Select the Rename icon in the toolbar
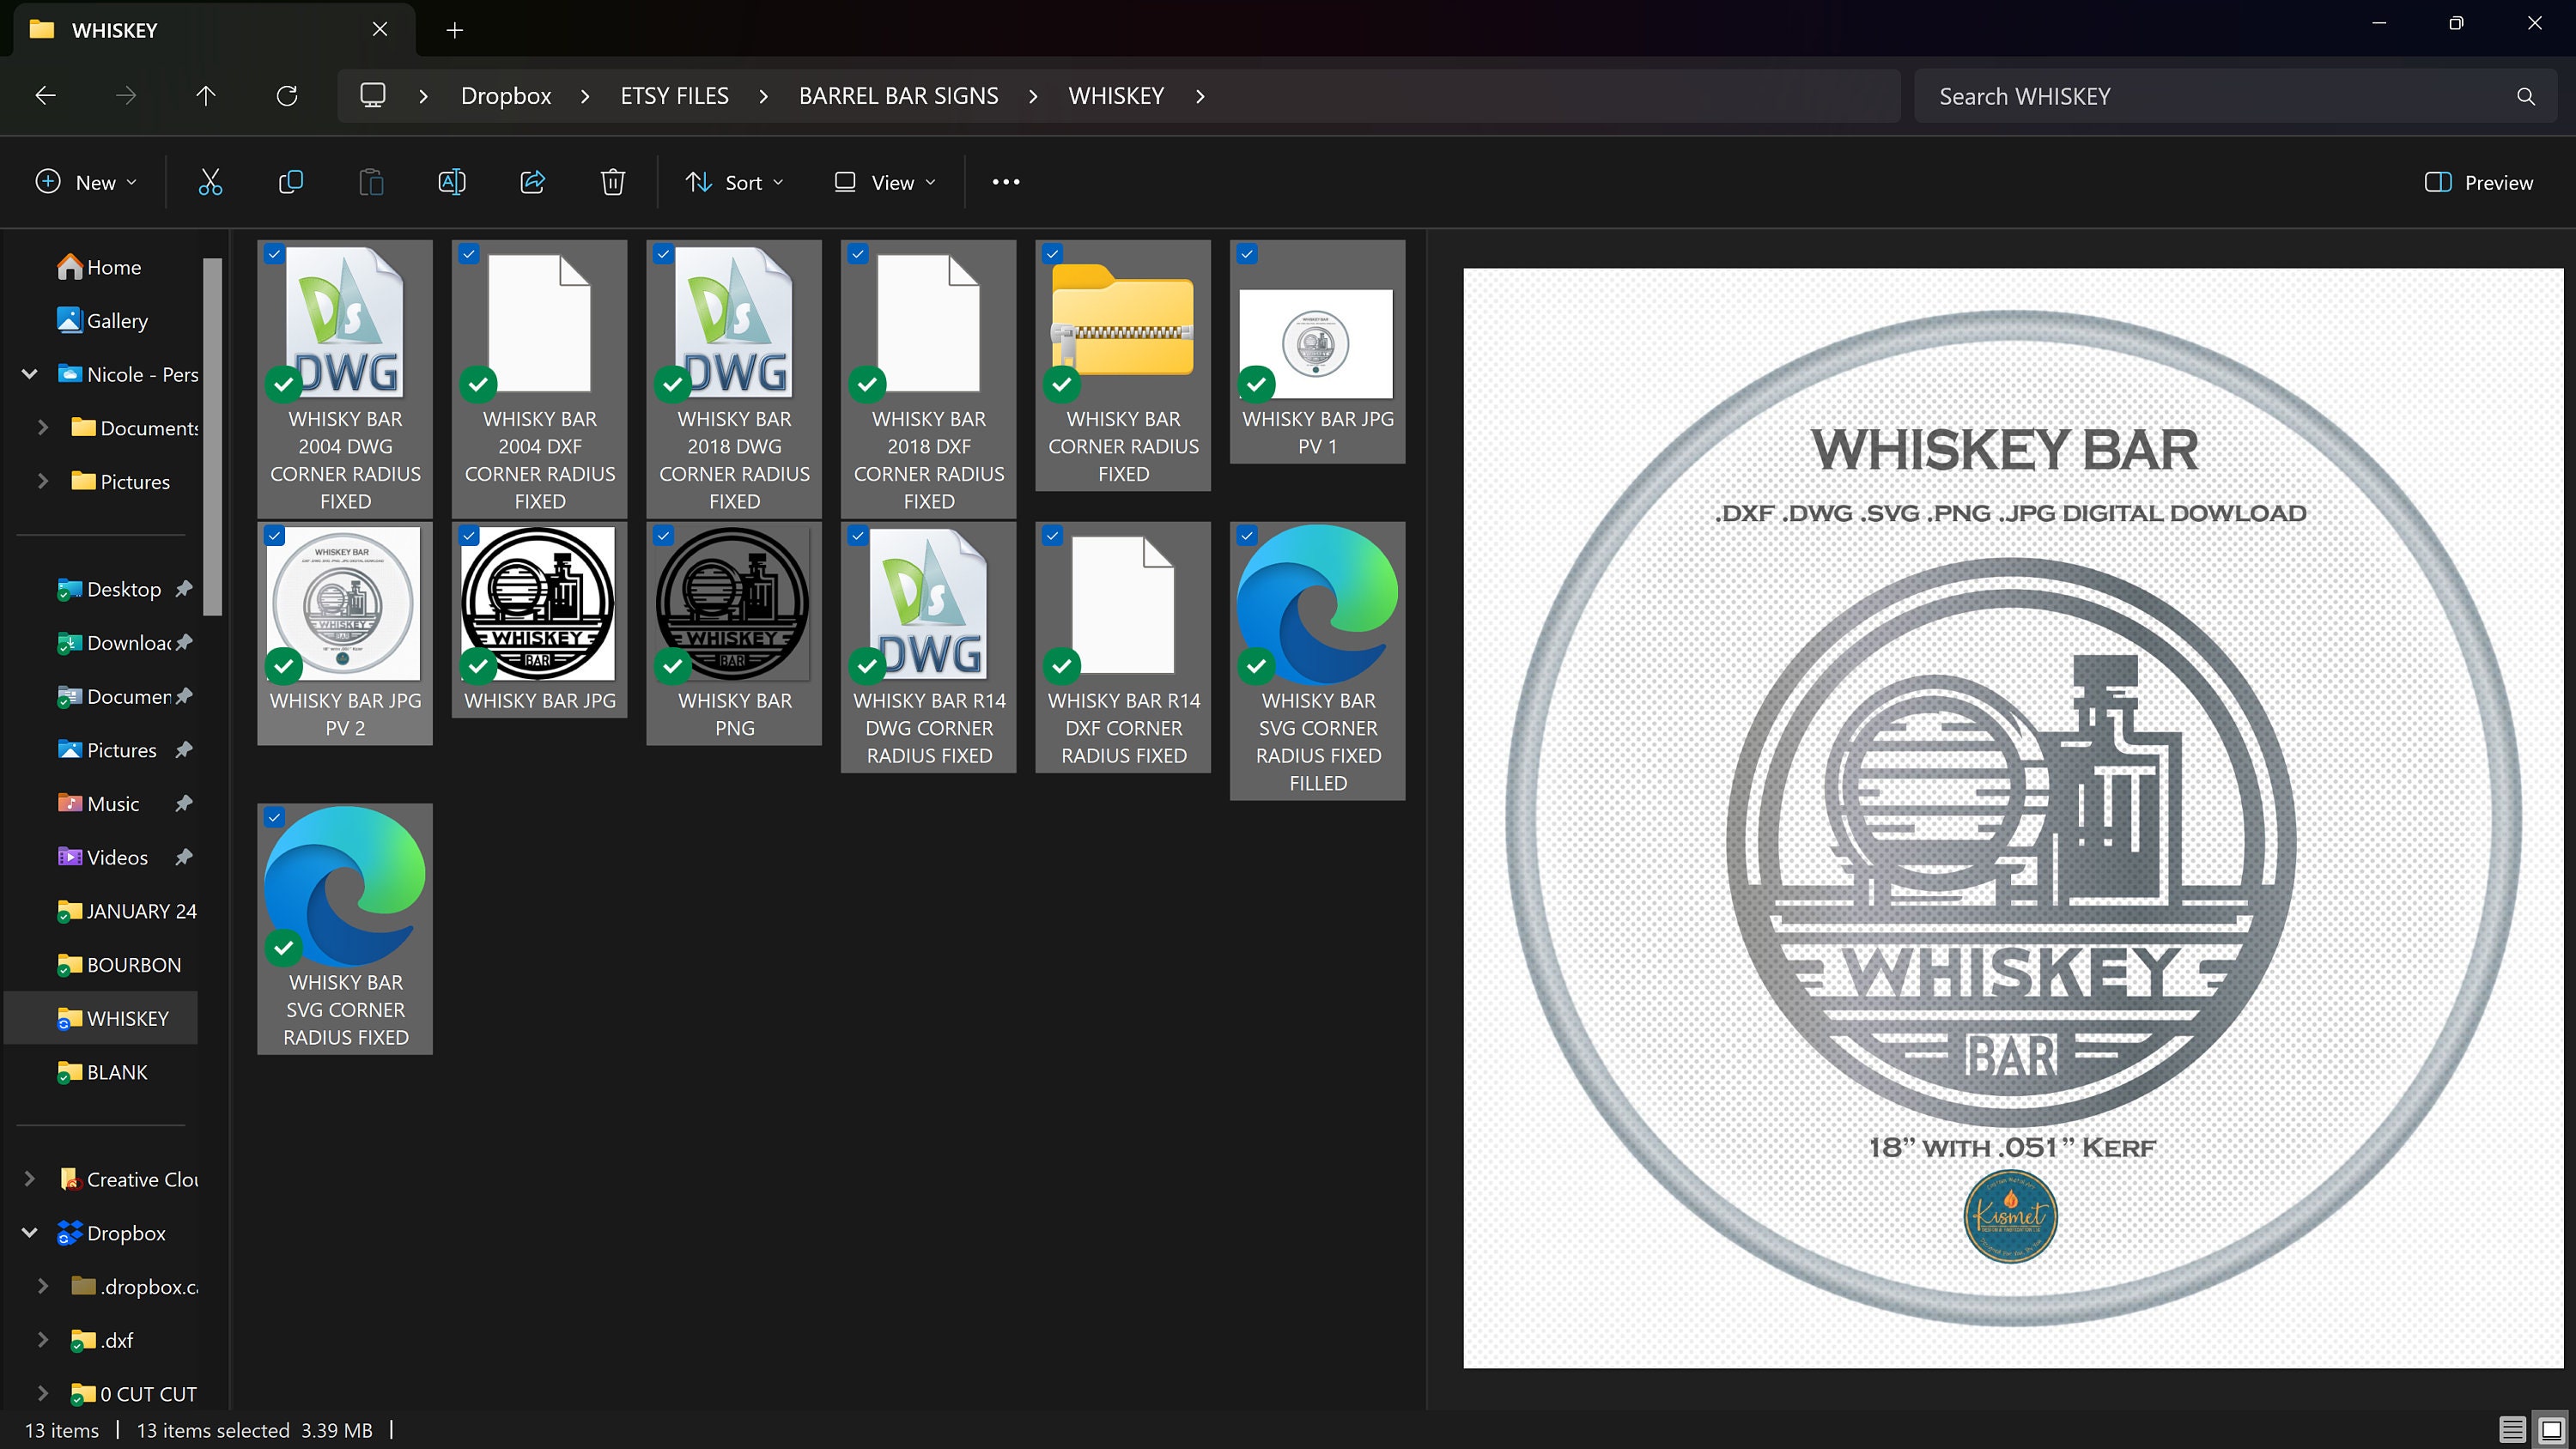This screenshot has height=1449, width=2576. (x=452, y=182)
